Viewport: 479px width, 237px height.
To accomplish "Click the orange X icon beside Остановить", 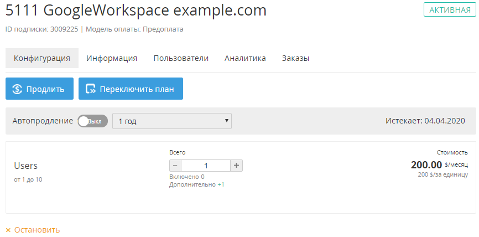I will [x=8, y=230].
